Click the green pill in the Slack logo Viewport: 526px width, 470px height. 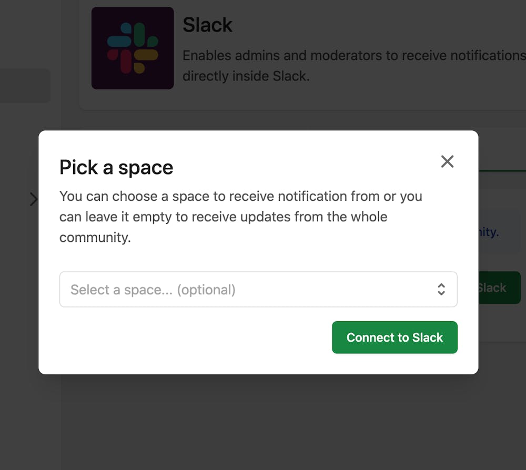(x=139, y=34)
